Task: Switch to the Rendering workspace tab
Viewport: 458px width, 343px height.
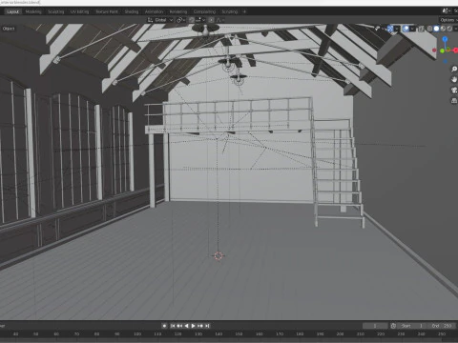Action: click(178, 11)
